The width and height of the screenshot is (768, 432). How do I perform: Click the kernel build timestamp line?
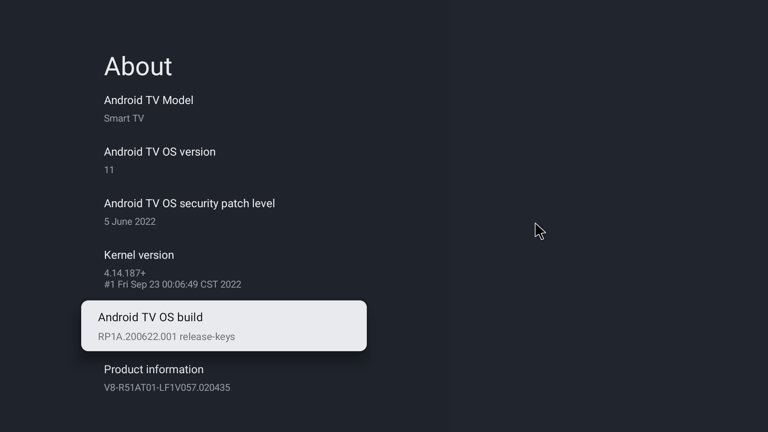172,285
